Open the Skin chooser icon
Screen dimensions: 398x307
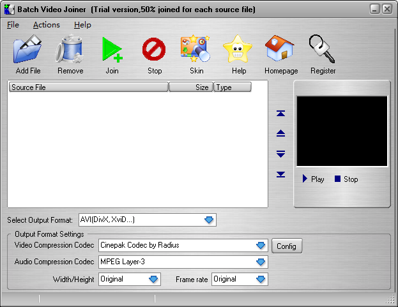[196, 50]
